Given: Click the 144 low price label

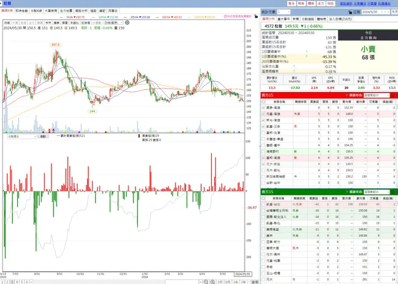Looking at the screenshot, I should point(92,111).
